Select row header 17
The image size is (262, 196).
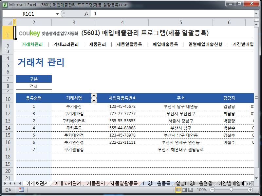(8, 150)
